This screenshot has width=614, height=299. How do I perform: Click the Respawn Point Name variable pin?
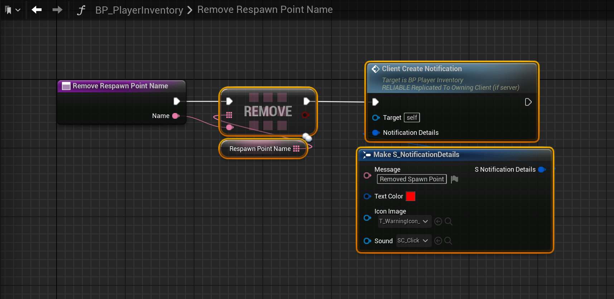coord(296,149)
